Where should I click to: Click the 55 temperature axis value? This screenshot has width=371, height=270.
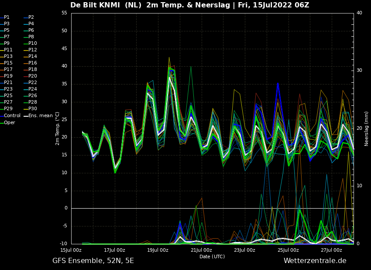[x=64, y=13]
